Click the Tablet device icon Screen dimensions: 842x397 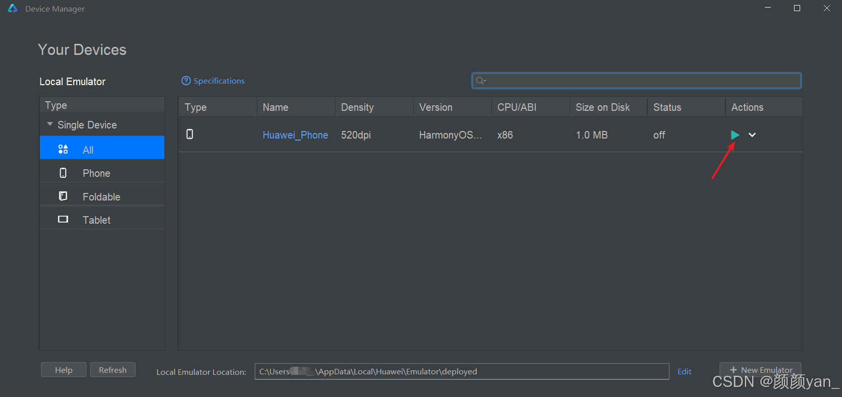(x=63, y=219)
